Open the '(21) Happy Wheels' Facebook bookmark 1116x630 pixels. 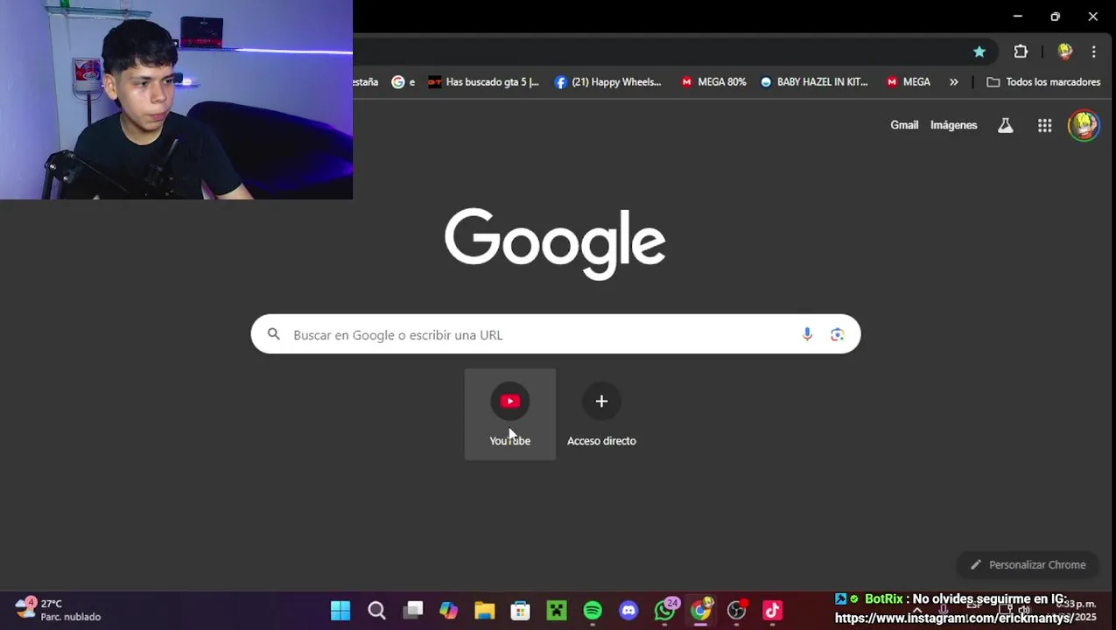pos(608,81)
